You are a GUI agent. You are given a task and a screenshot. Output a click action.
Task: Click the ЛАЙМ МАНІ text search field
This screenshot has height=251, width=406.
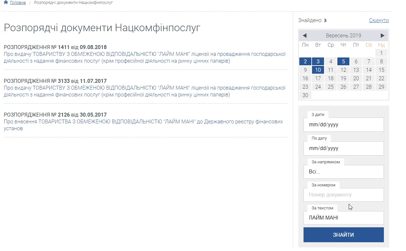344,218
